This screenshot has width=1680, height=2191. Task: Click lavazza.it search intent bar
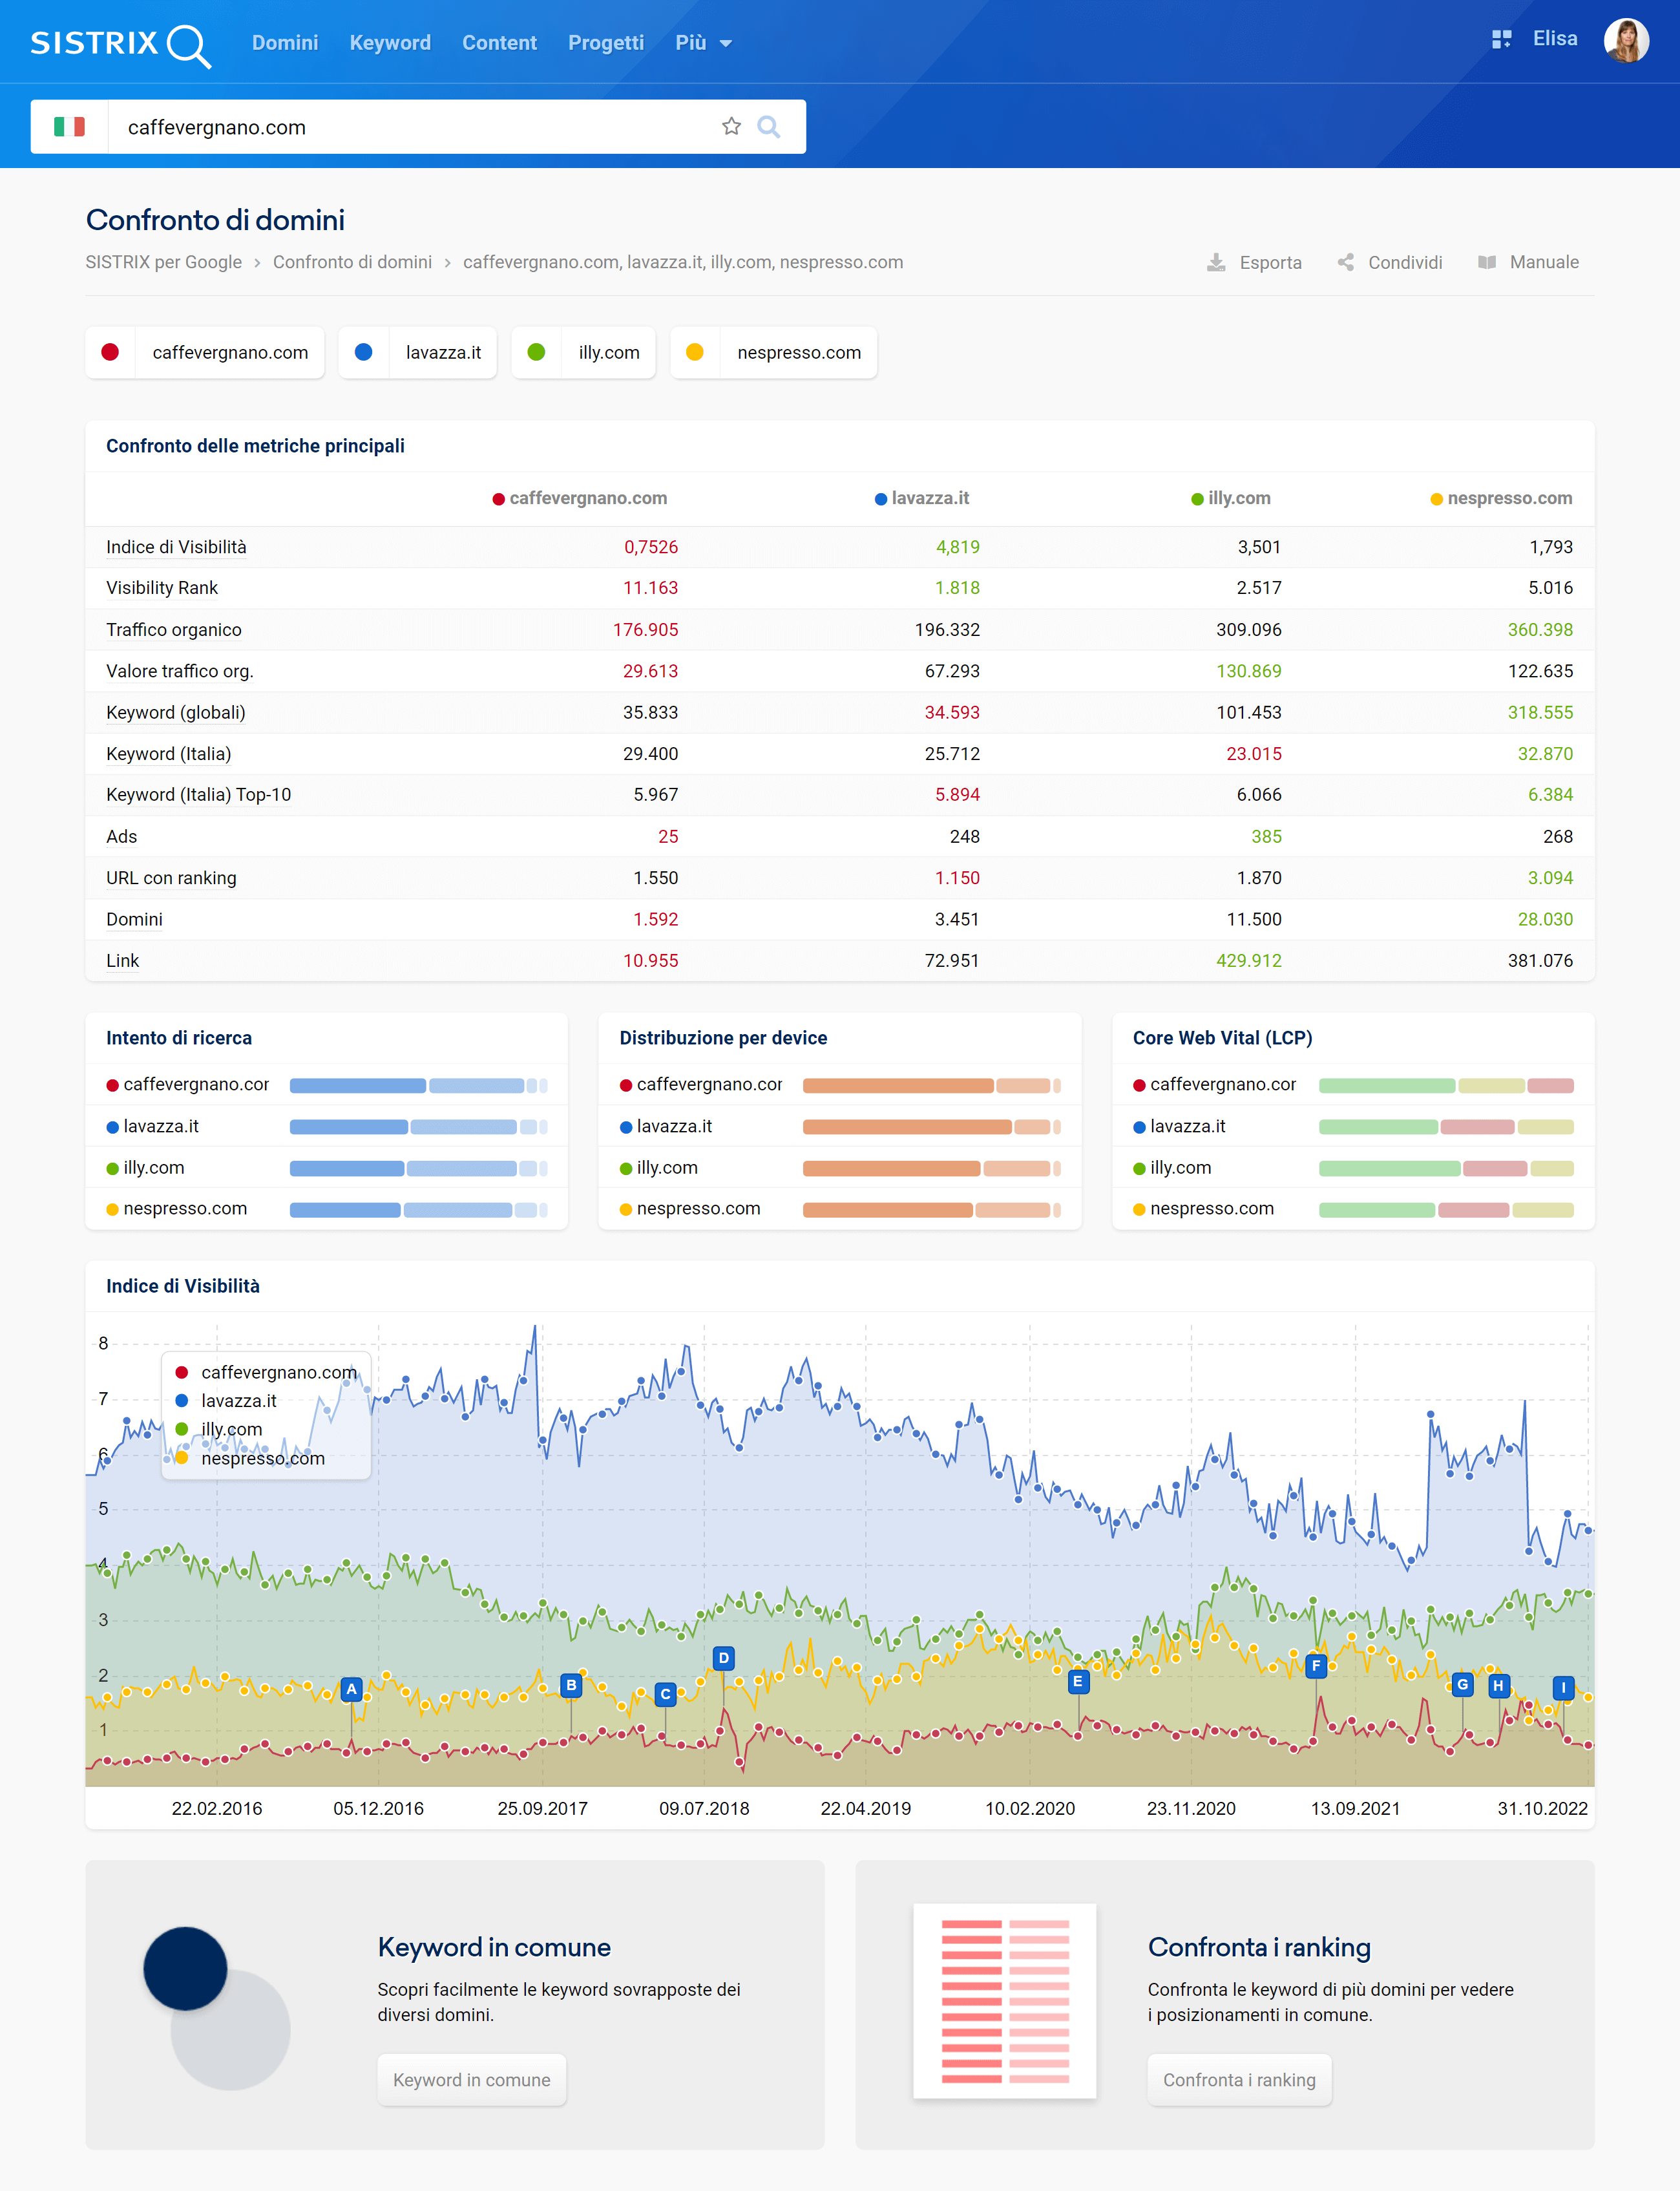[x=419, y=1127]
